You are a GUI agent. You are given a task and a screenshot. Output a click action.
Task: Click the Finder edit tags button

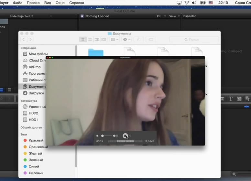pos(151,40)
